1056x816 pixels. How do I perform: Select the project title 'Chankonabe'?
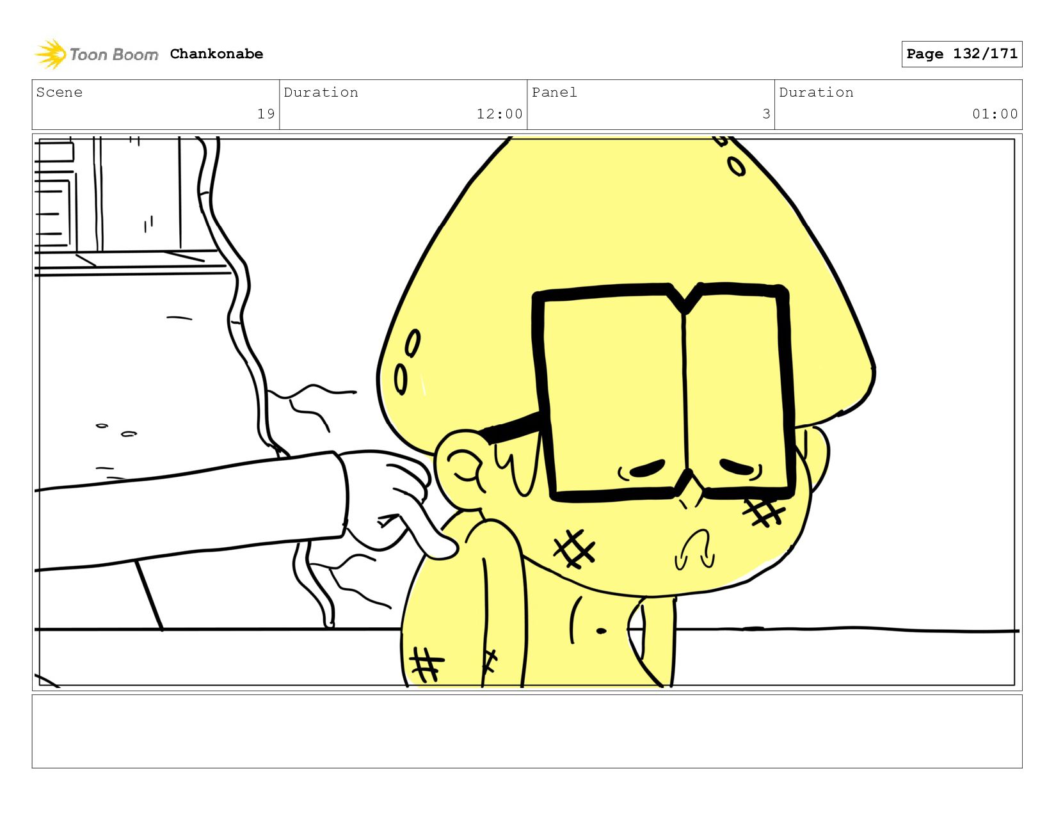coord(216,54)
